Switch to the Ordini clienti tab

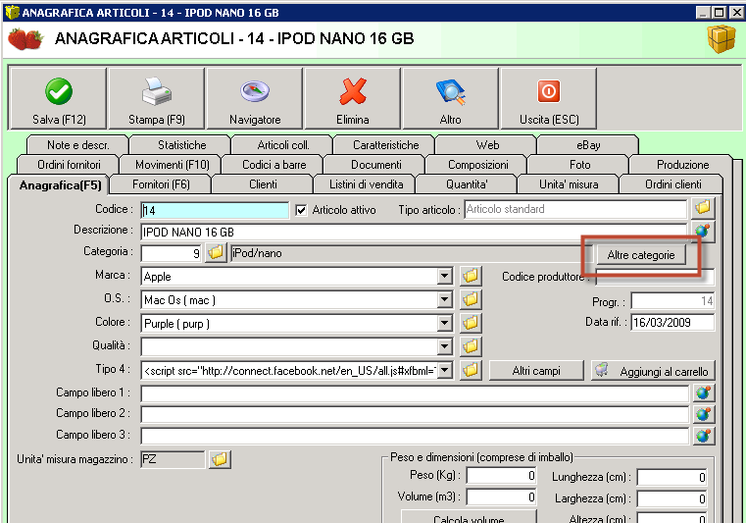(672, 184)
